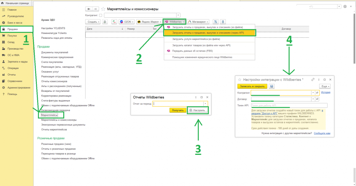The width and height of the screenshot is (356, 186).
Task: Click the Начальная страница home icon
Action: click(2, 3)
